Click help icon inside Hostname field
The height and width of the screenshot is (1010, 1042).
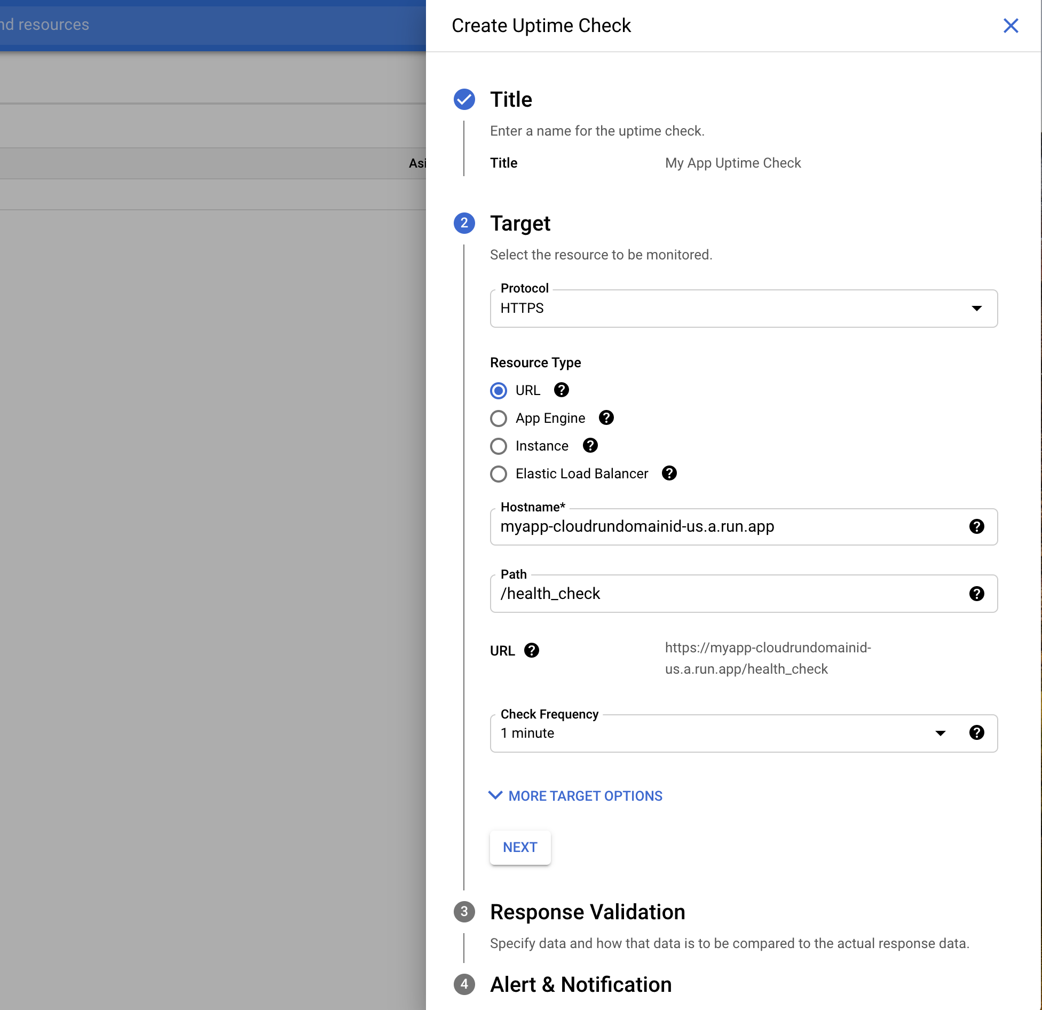(x=976, y=527)
